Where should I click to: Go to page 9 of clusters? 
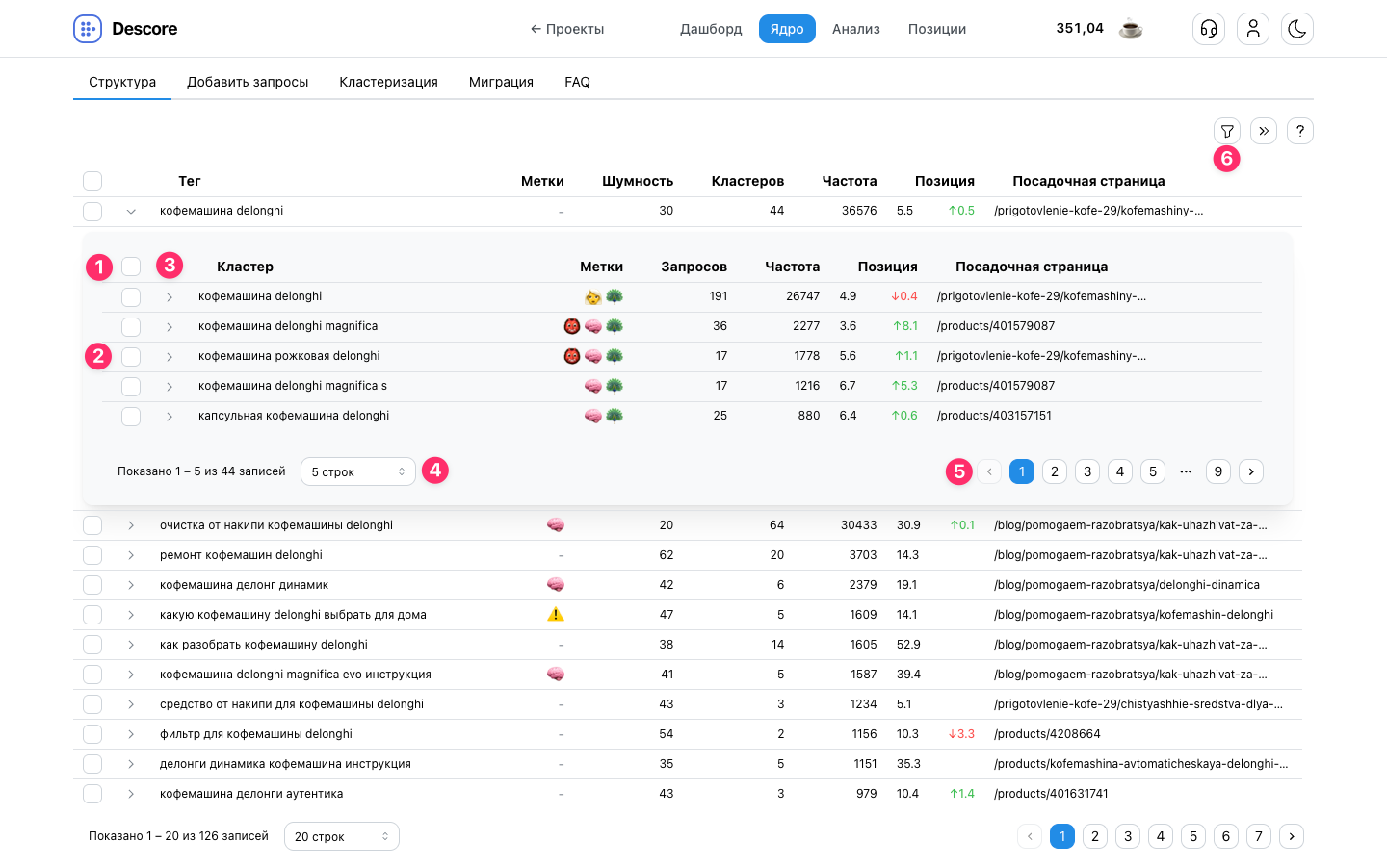click(1218, 471)
